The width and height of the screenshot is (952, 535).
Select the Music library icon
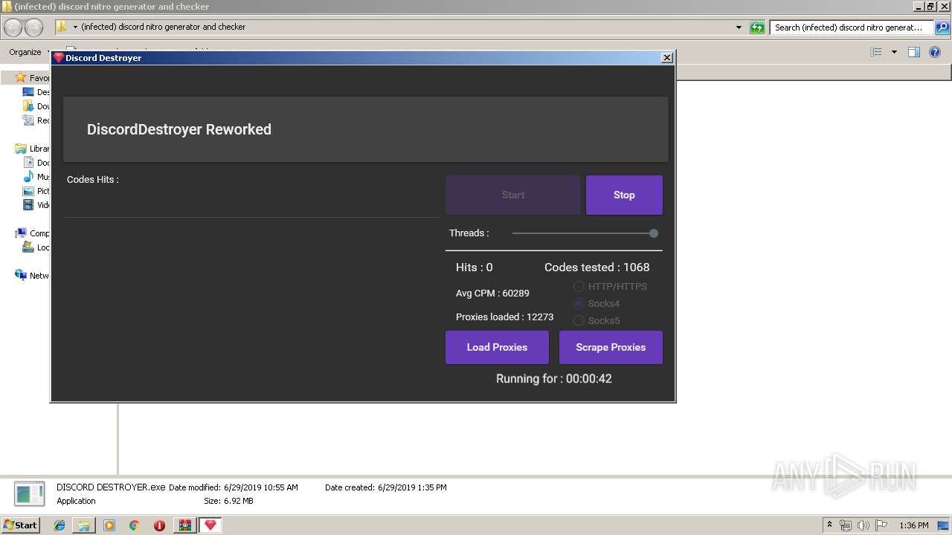point(28,177)
